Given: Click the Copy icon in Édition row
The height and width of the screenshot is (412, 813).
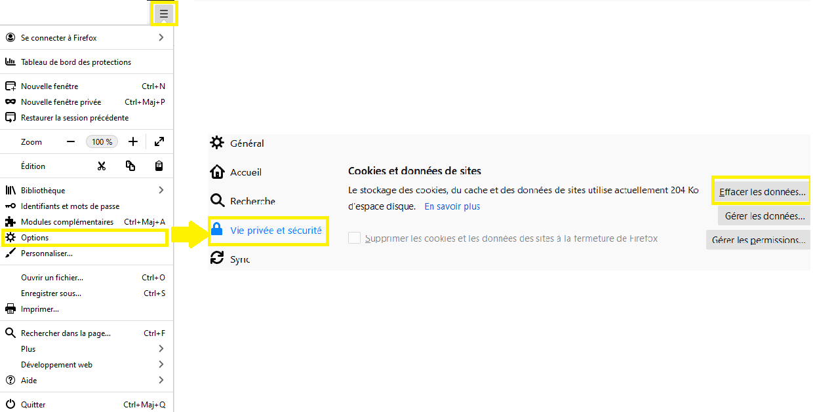Looking at the screenshot, I should click(x=130, y=166).
